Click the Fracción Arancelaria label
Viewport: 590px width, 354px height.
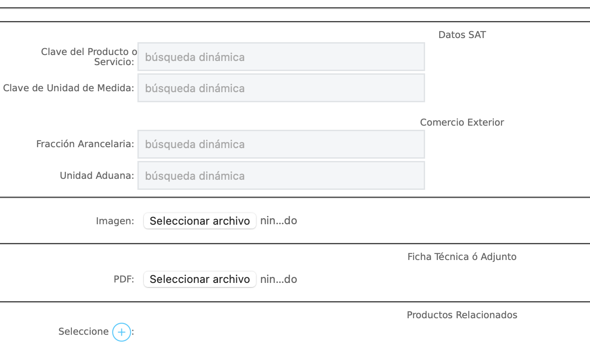tap(85, 144)
